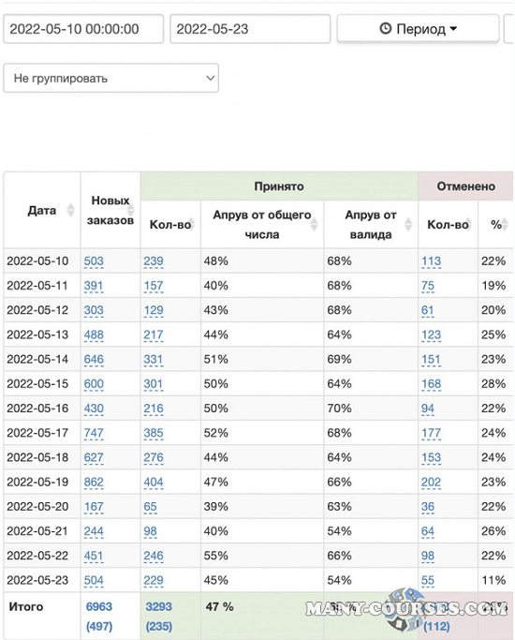This screenshot has width=515, height=640.
Task: Open new orders link 451
Action: tap(94, 555)
